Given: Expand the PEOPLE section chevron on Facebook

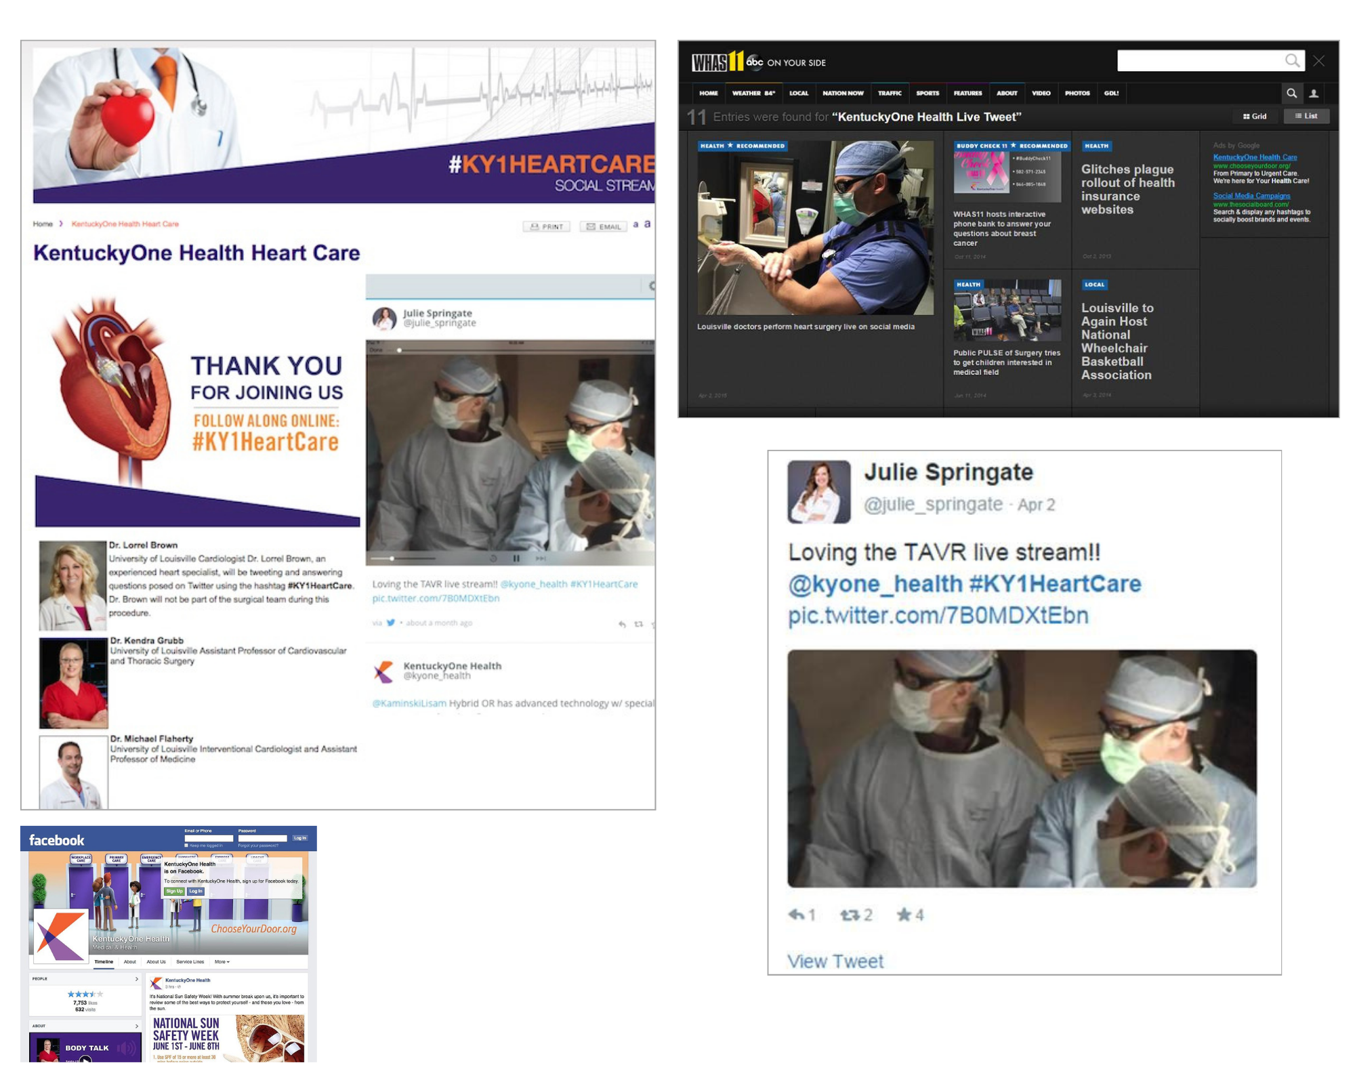Looking at the screenshot, I should click(137, 979).
